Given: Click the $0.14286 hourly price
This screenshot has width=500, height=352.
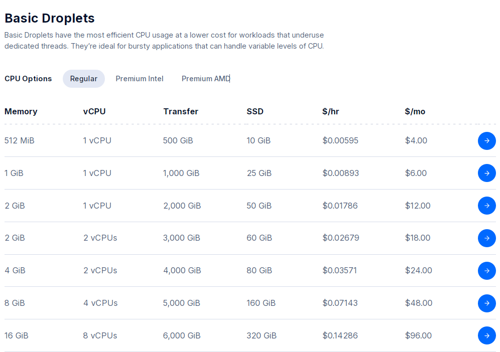Looking at the screenshot, I should click(x=340, y=335).
